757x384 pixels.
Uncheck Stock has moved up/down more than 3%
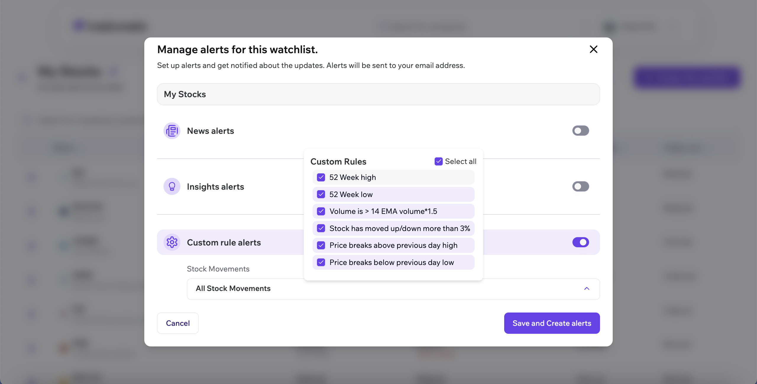tap(321, 228)
